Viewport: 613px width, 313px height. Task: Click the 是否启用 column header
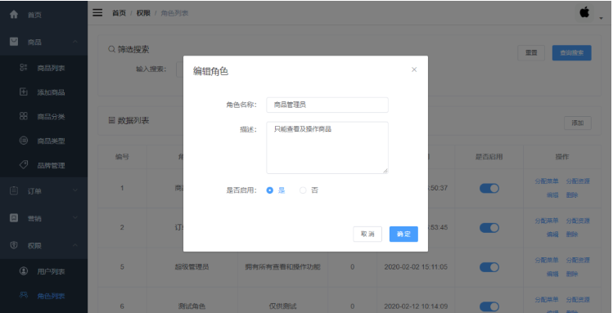(x=489, y=157)
